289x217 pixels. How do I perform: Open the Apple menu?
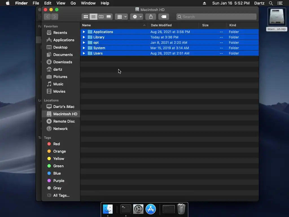pyautogui.click(x=8, y=3)
